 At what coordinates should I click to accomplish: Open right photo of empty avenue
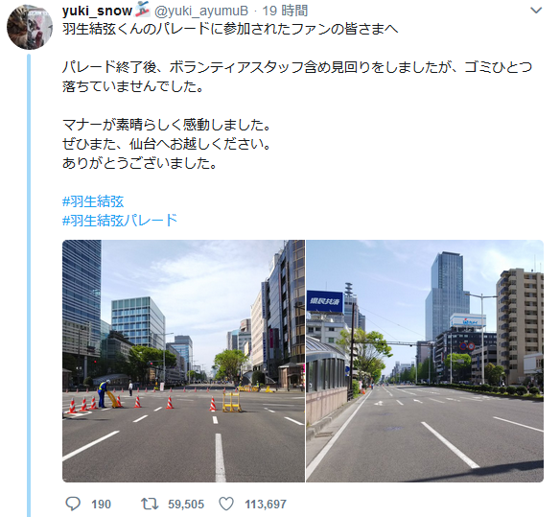[x=425, y=361]
